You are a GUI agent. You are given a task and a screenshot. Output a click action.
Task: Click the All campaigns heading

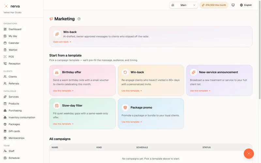[60, 139]
